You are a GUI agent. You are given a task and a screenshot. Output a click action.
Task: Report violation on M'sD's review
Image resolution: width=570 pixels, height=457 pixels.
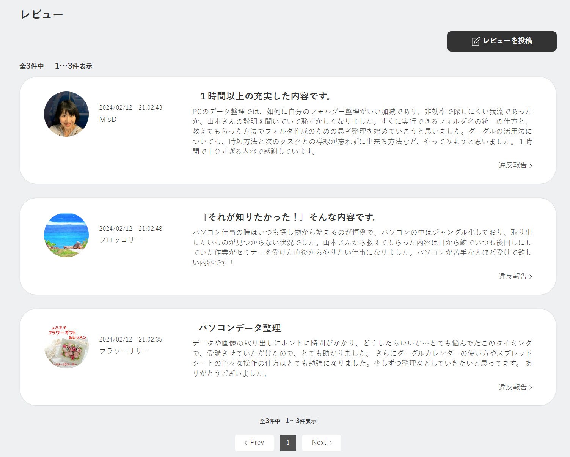pos(515,165)
